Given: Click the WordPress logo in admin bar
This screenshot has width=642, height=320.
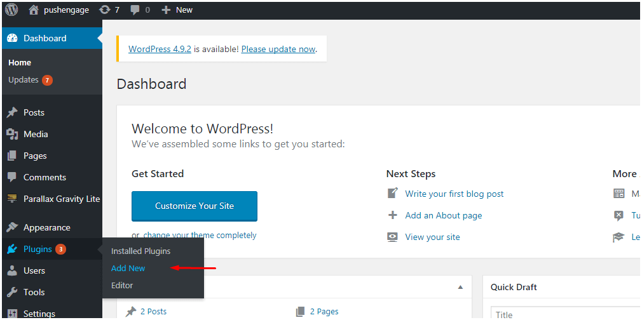Looking at the screenshot, I should click(x=11, y=10).
